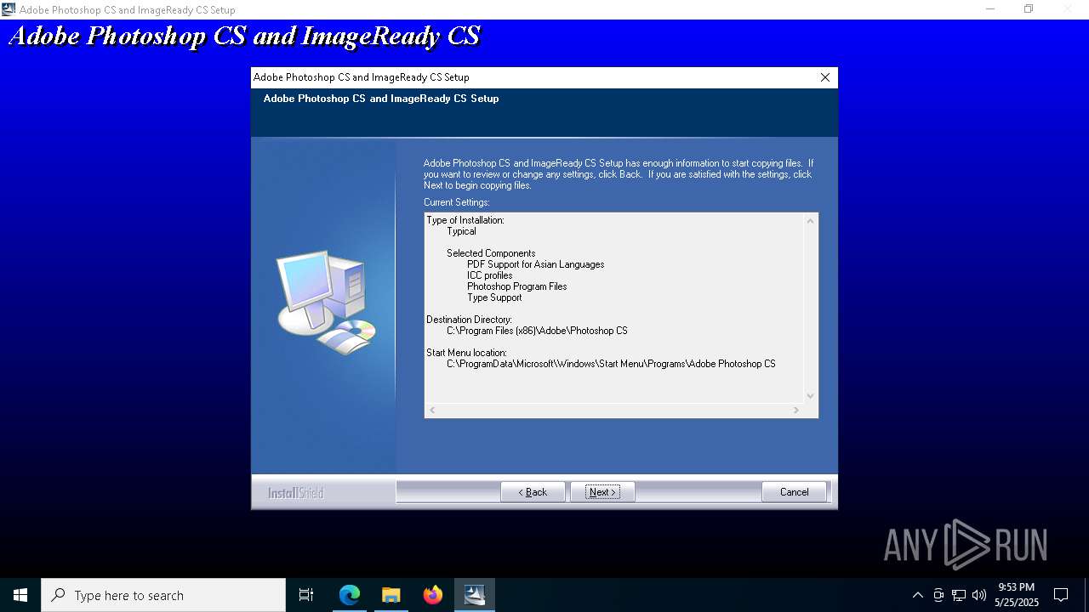1089x612 pixels.
Task: Click the 'Typical' installation type text
Action: click(x=461, y=231)
